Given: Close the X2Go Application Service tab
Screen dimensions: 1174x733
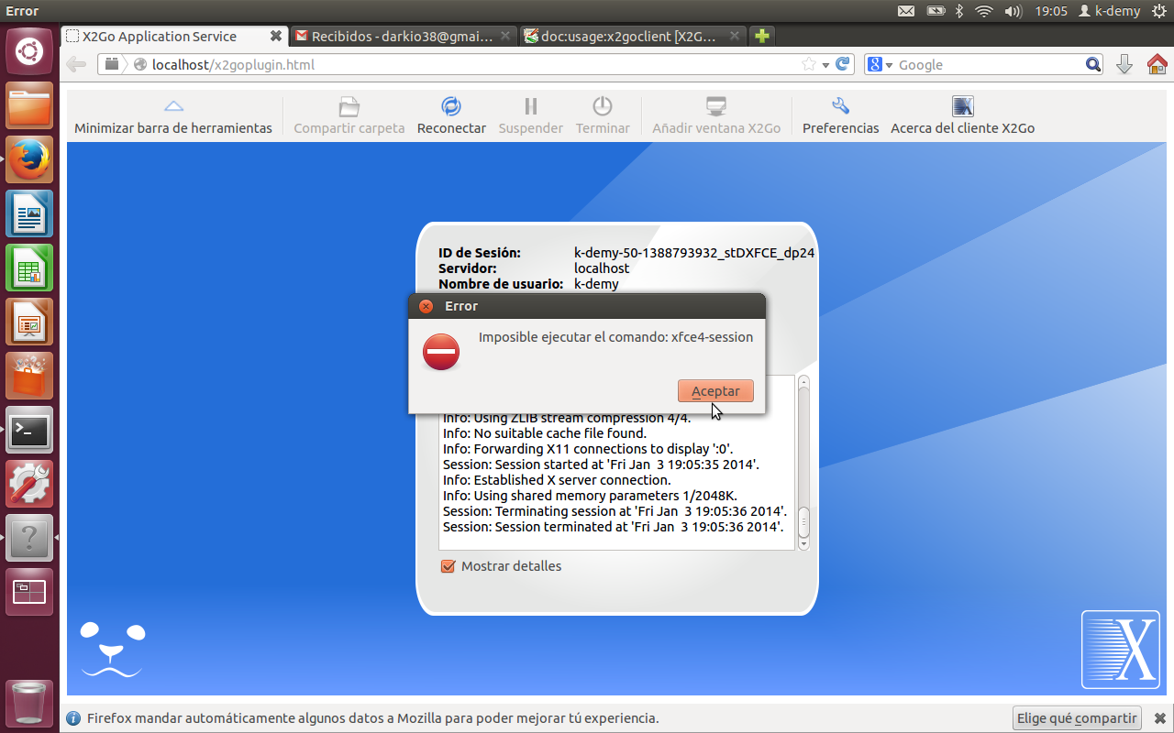Looking at the screenshot, I should (x=275, y=37).
